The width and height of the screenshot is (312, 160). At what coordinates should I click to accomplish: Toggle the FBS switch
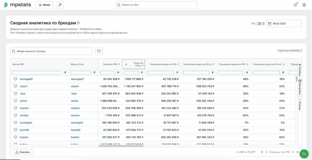pyautogui.click(x=258, y=24)
